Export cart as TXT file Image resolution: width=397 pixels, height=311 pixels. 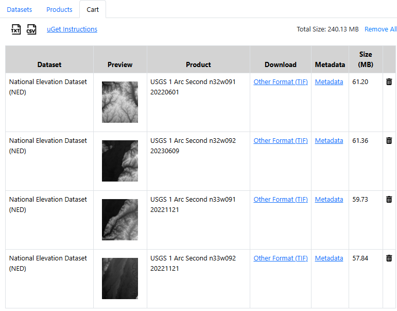tap(16, 30)
